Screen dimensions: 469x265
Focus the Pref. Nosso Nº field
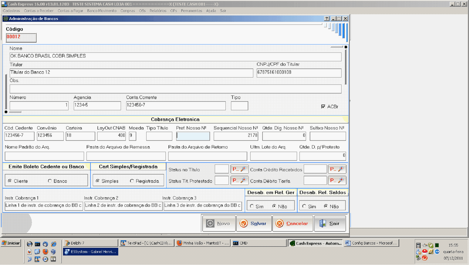193,136
